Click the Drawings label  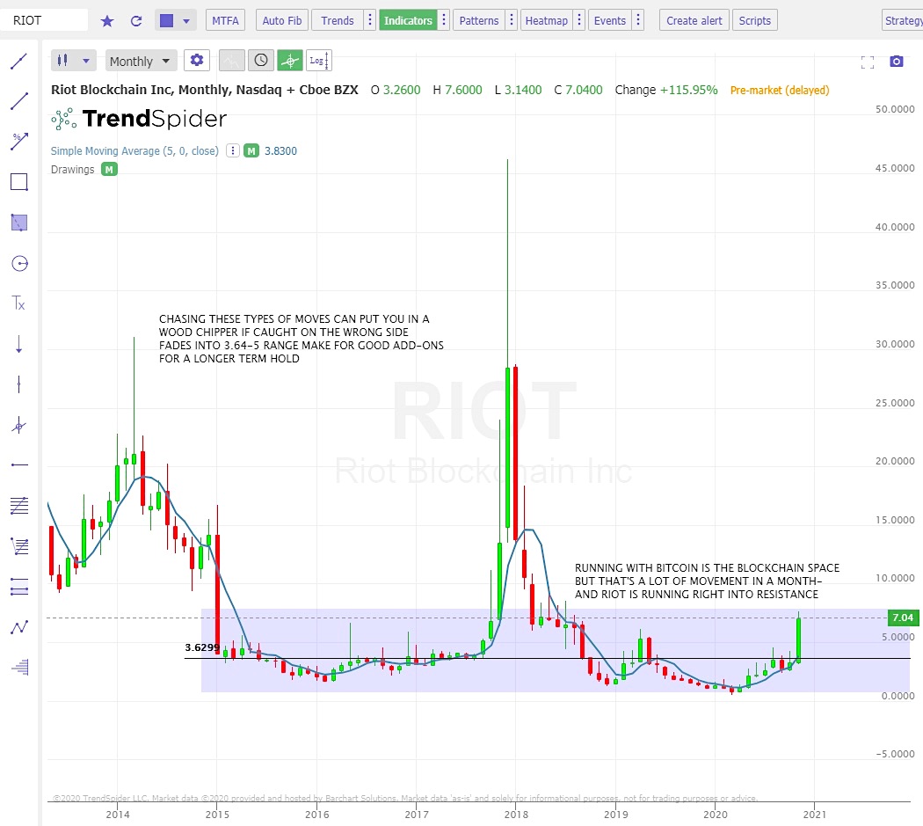(x=72, y=170)
